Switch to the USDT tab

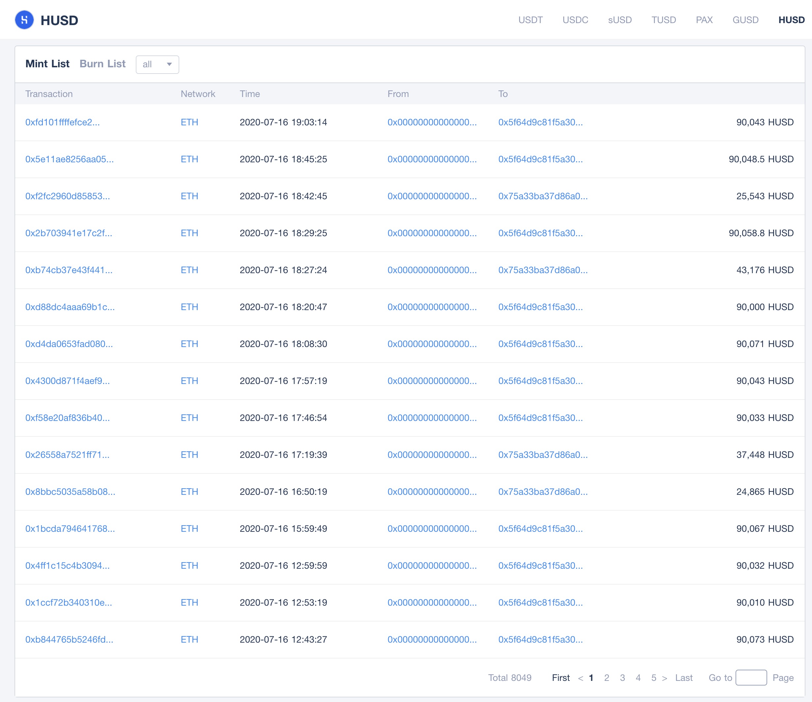[x=530, y=20]
